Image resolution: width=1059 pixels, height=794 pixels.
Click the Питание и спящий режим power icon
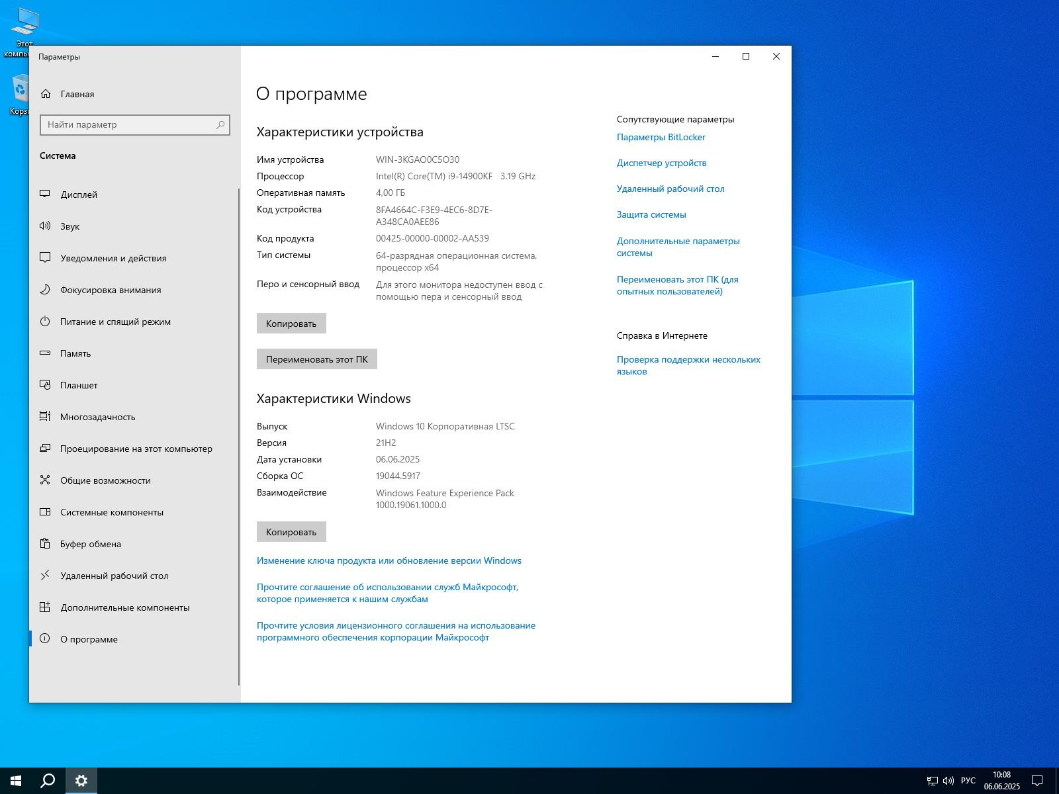coord(45,322)
